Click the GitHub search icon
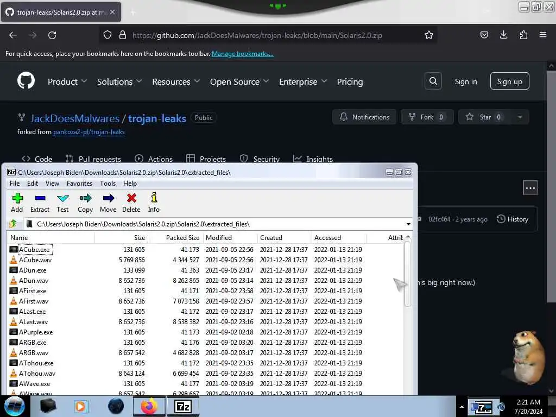 point(433,81)
